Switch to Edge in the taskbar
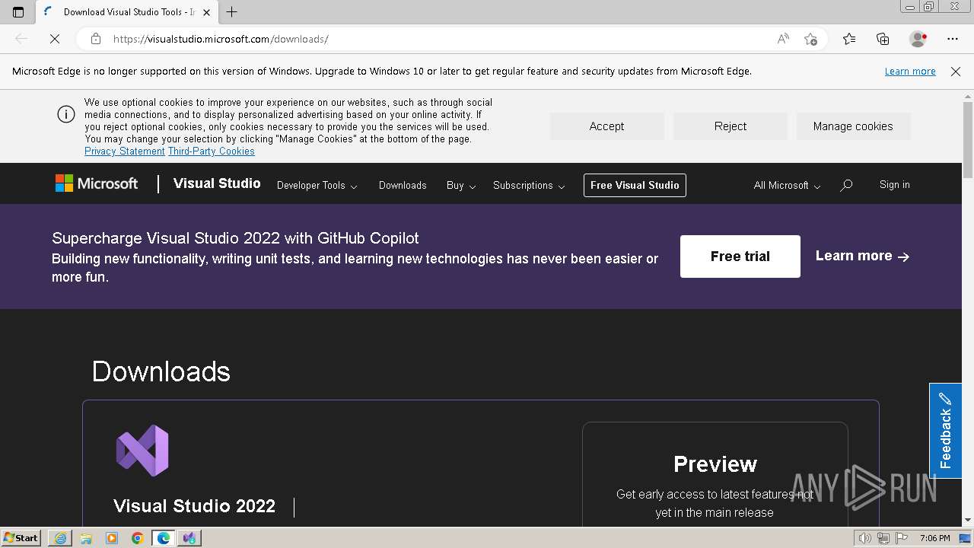 164,538
